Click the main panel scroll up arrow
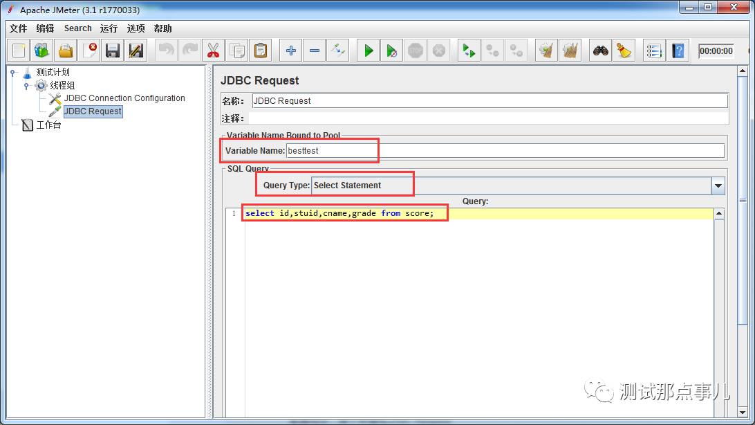 743,71
